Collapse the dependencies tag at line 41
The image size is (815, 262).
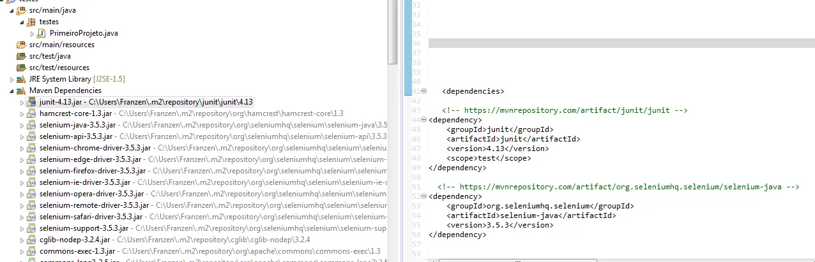tap(425, 91)
